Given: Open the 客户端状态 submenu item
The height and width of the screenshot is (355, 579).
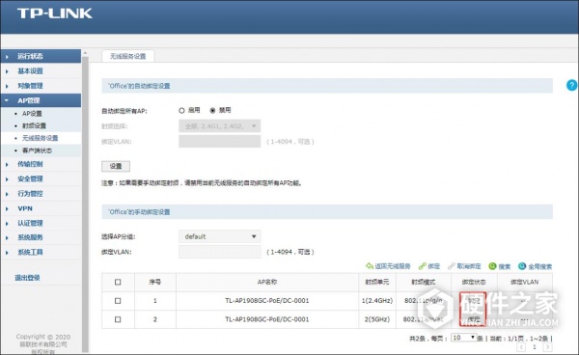Looking at the screenshot, I should pos(37,150).
